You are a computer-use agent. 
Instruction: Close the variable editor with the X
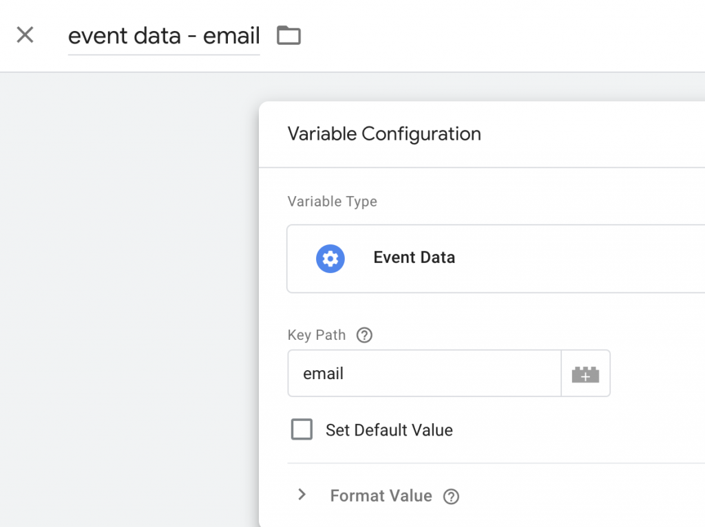coord(25,35)
